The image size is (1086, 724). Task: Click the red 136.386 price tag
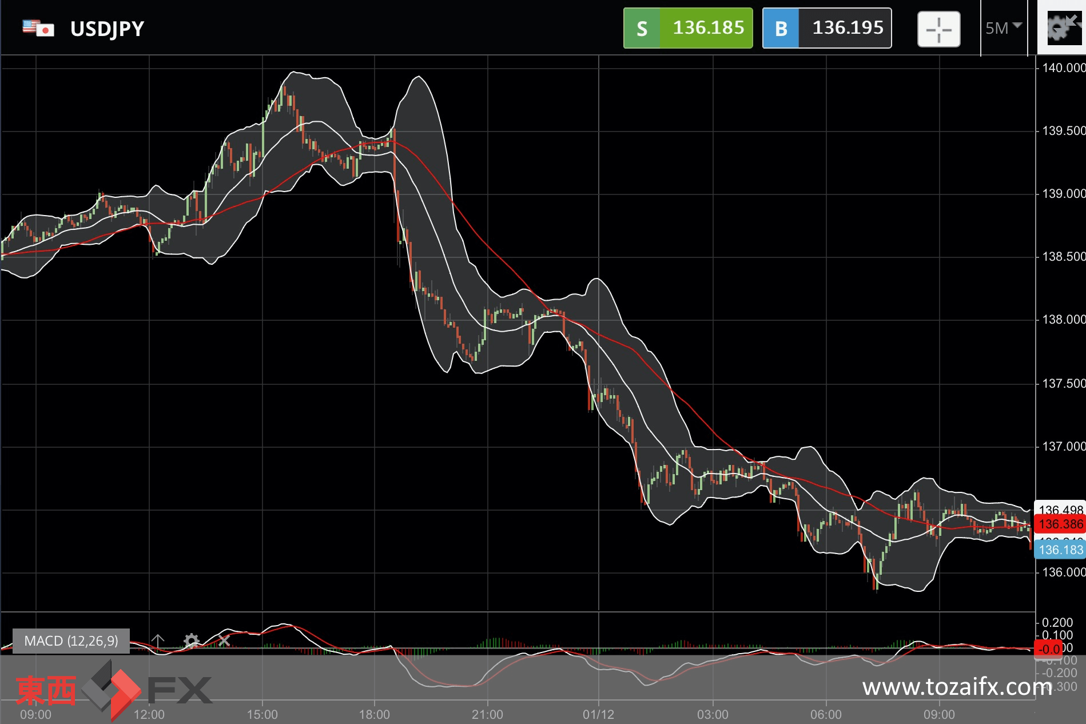(1060, 524)
